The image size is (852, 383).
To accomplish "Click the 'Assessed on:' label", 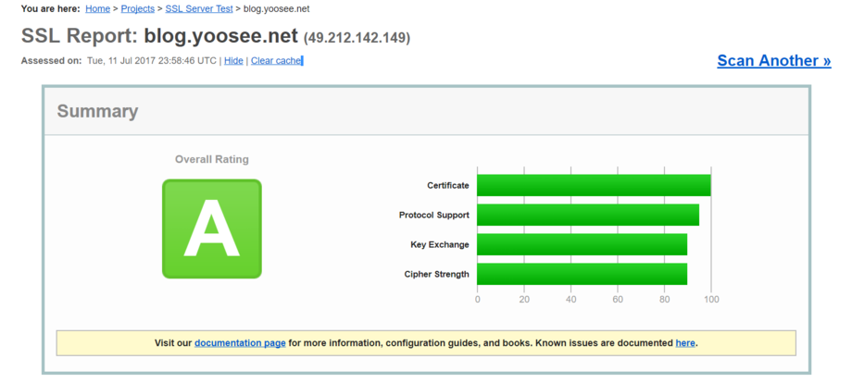I will [x=51, y=61].
